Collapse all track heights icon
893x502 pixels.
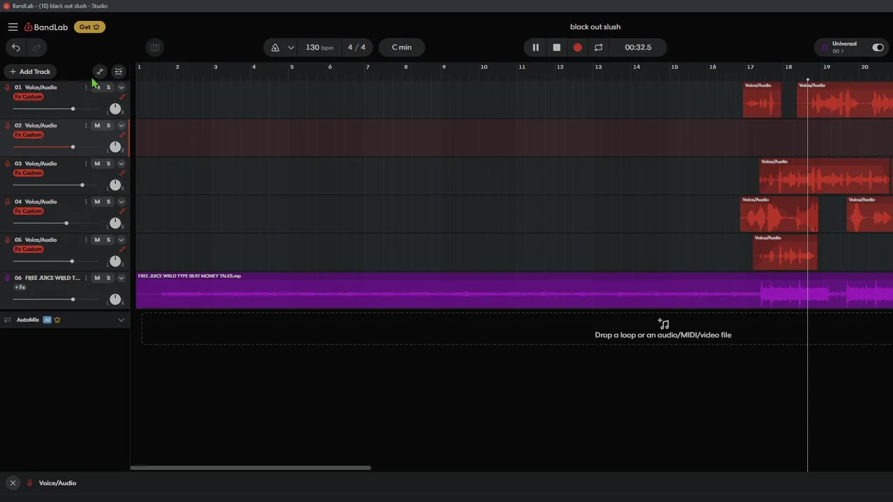click(x=119, y=71)
